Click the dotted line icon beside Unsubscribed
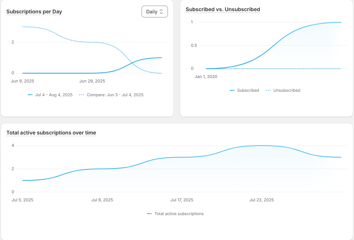This screenshot has width=354, height=240. (268, 90)
